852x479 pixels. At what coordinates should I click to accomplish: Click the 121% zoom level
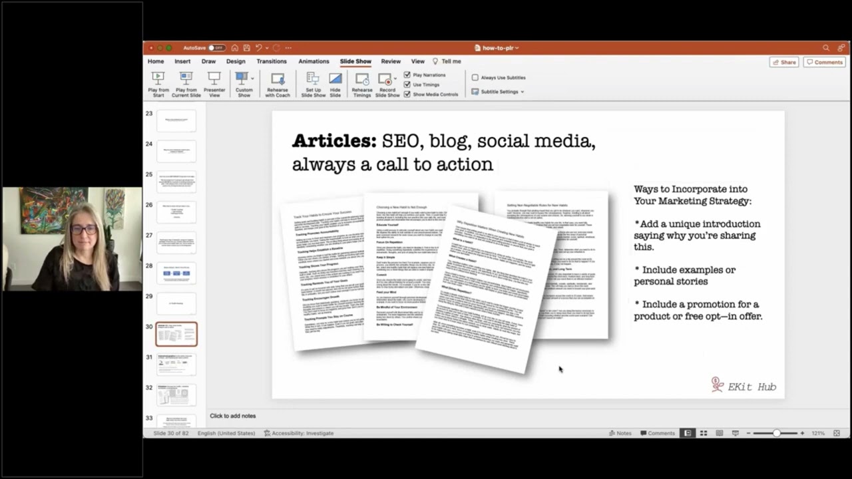coord(818,433)
